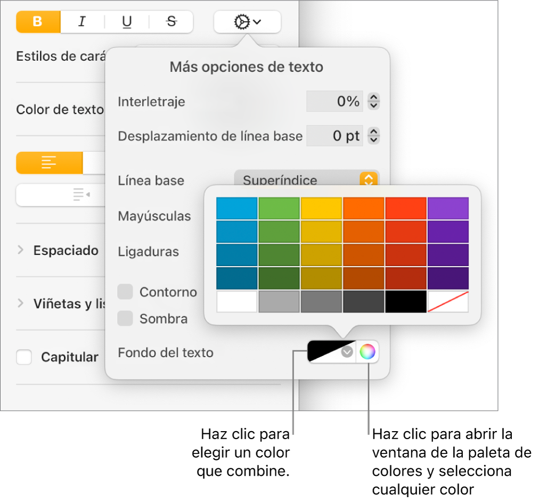
Task: Enable the Sombra checkbox
Action: tap(125, 318)
